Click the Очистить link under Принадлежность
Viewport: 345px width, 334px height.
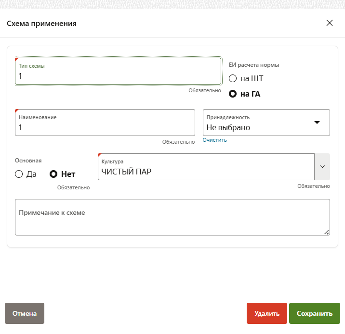[214, 140]
